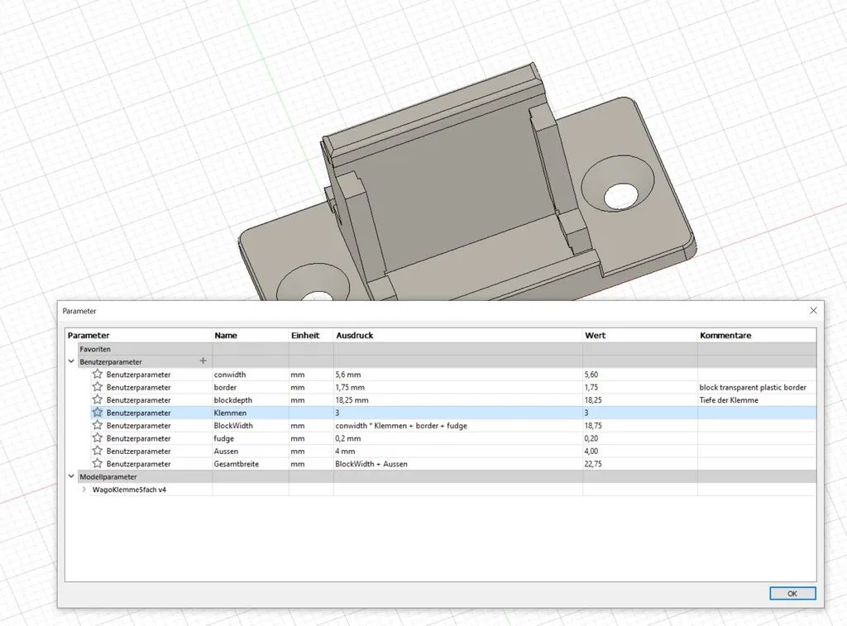The height and width of the screenshot is (626, 847).
Task: Select the Favoriten row
Action: click(x=440, y=349)
